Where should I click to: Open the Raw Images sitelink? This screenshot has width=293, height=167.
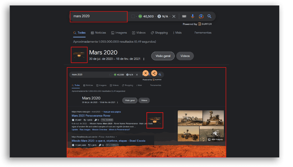point(85,130)
